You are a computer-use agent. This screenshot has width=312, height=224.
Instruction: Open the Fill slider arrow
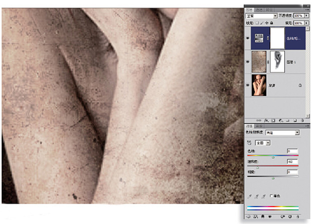(x=307, y=23)
